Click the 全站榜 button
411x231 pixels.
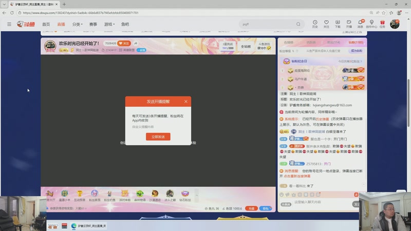tap(246, 46)
